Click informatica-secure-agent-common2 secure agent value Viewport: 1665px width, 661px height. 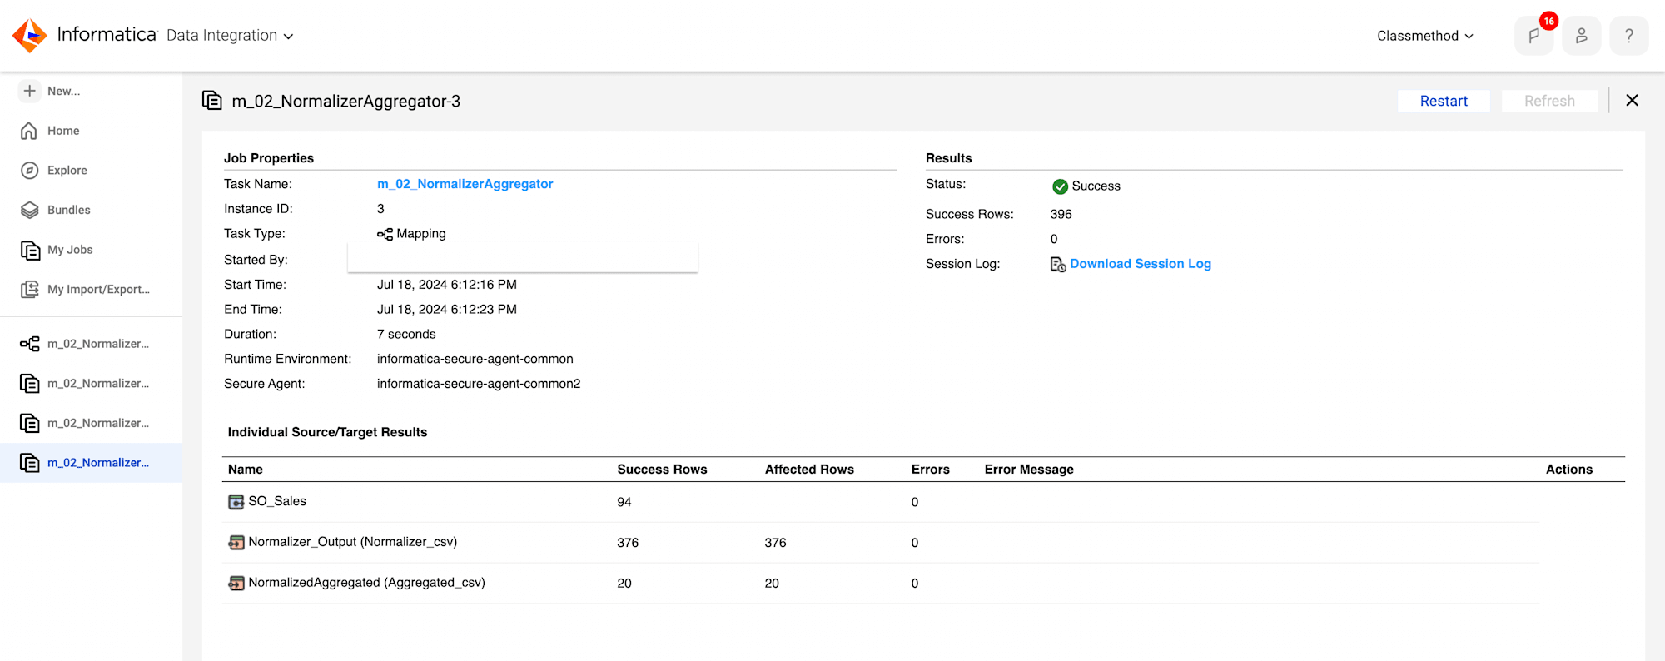point(479,384)
